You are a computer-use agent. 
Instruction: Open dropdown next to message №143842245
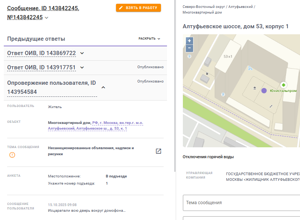(46, 18)
